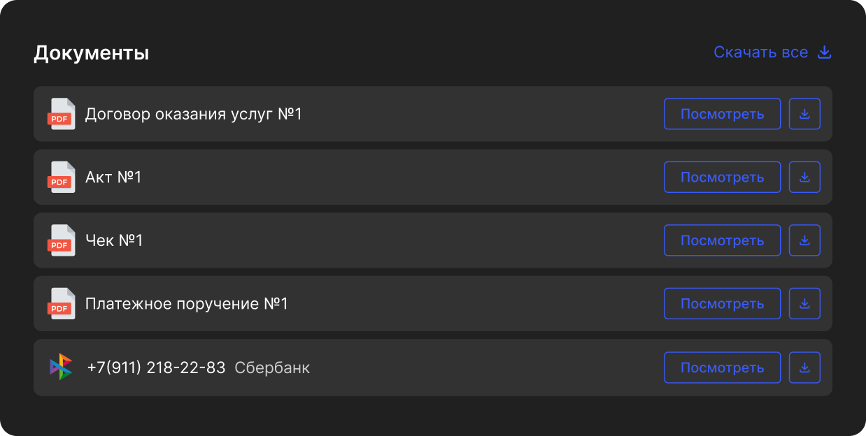This screenshot has height=436, width=866.
Task: View the Сбербанк payment details
Action: pyautogui.click(x=722, y=367)
